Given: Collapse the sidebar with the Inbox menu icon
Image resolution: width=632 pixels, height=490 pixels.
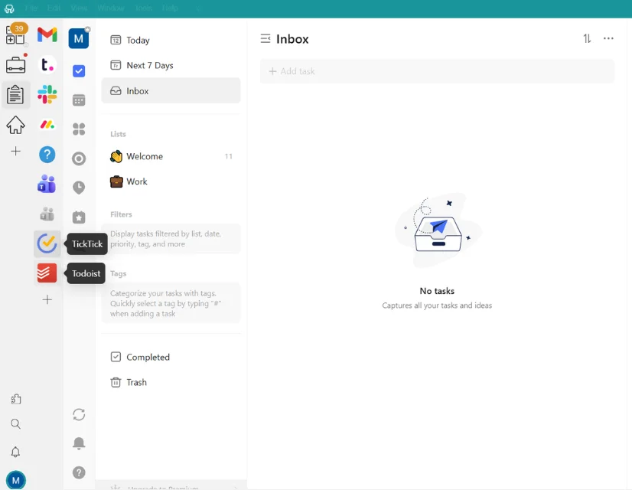Looking at the screenshot, I should click(x=266, y=39).
